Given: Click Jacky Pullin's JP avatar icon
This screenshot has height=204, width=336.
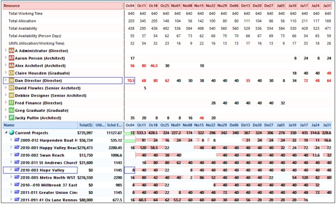Looking at the screenshot, I should pyautogui.click(x=11, y=118).
